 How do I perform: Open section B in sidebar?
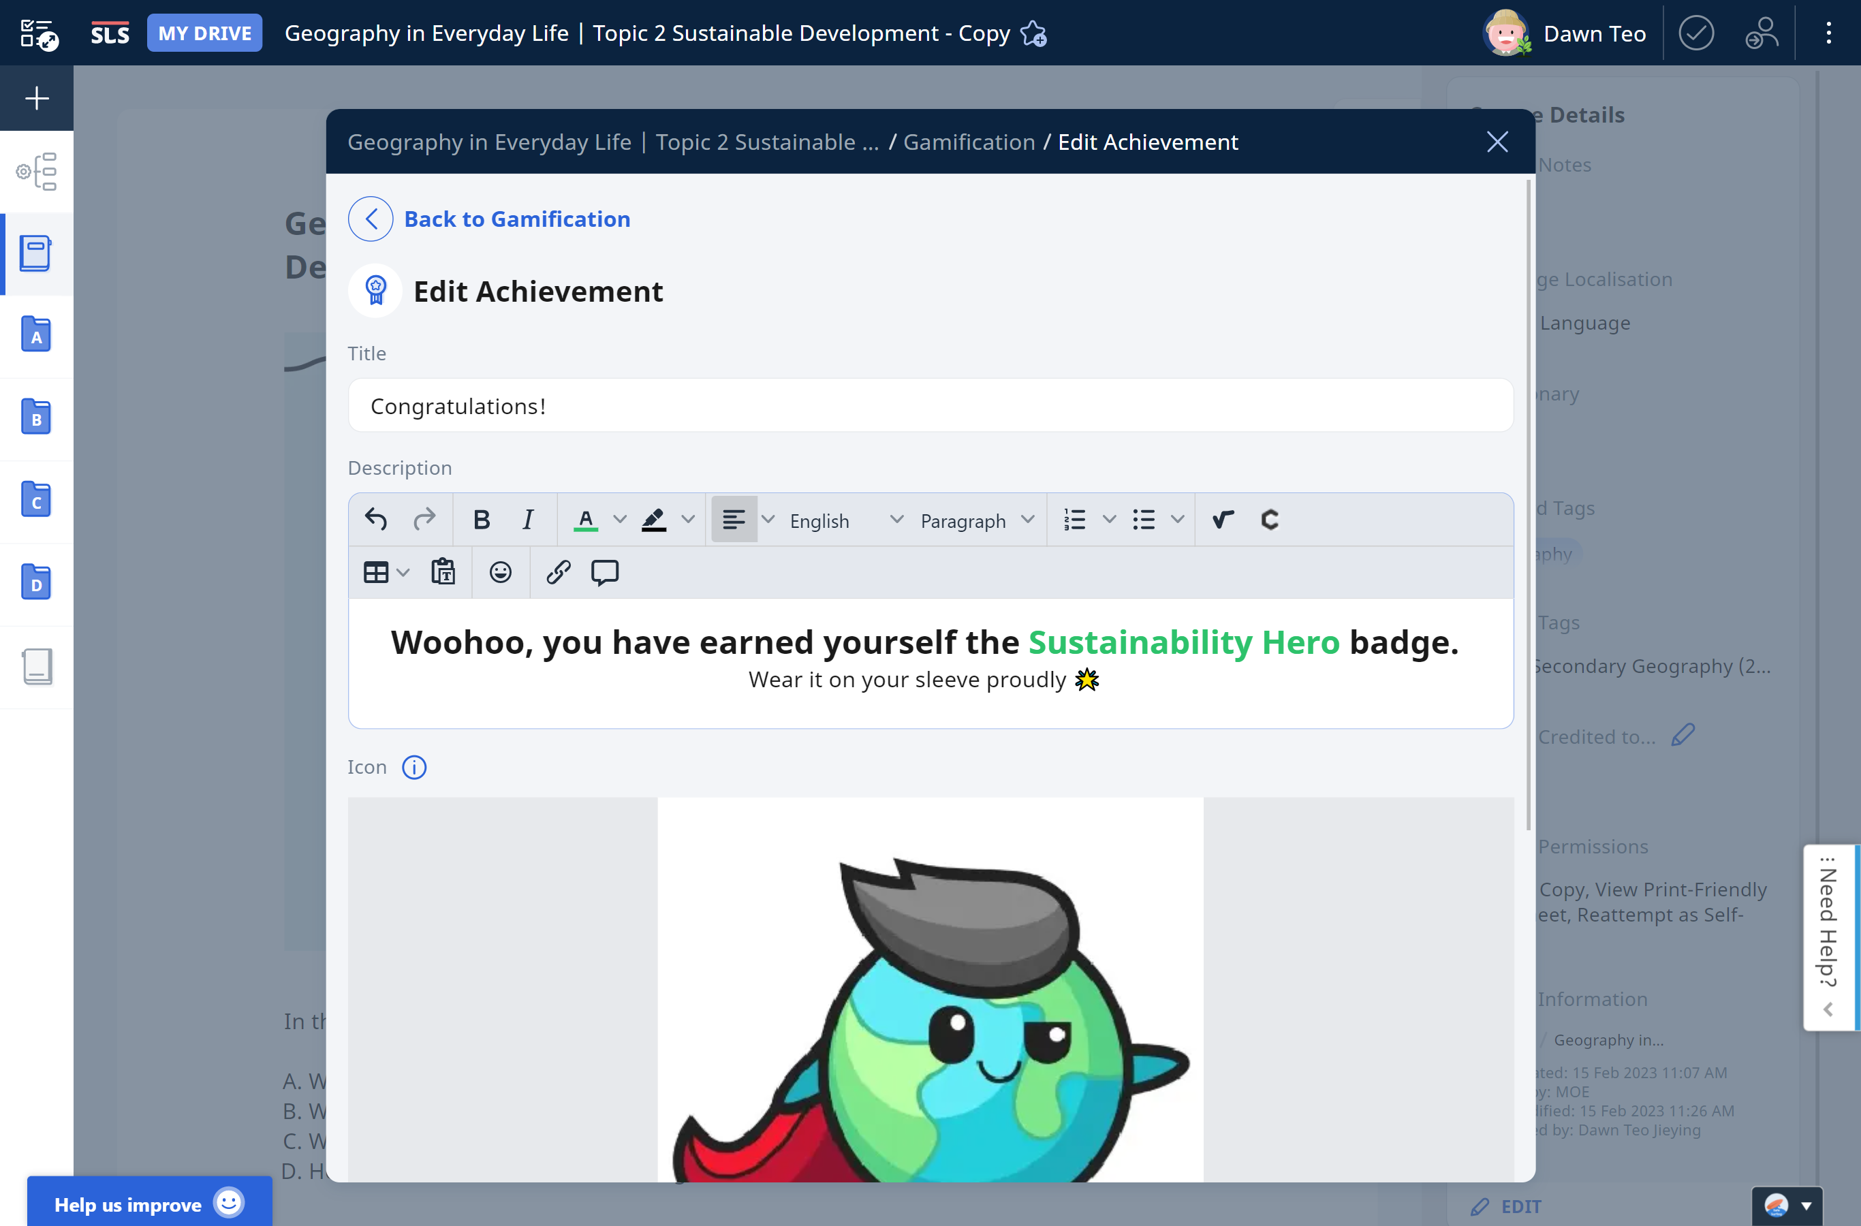tap(37, 418)
